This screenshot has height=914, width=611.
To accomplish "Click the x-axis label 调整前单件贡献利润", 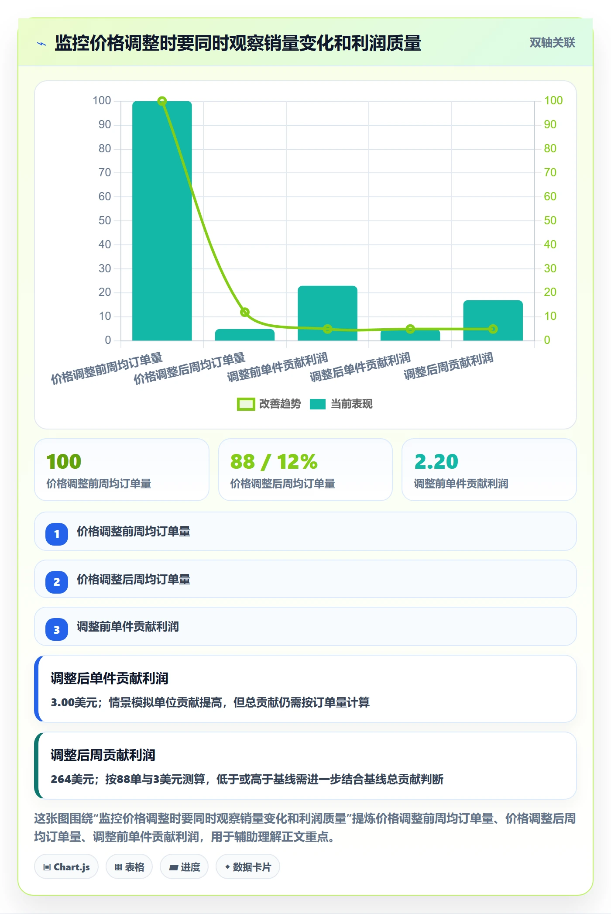I will tap(278, 367).
